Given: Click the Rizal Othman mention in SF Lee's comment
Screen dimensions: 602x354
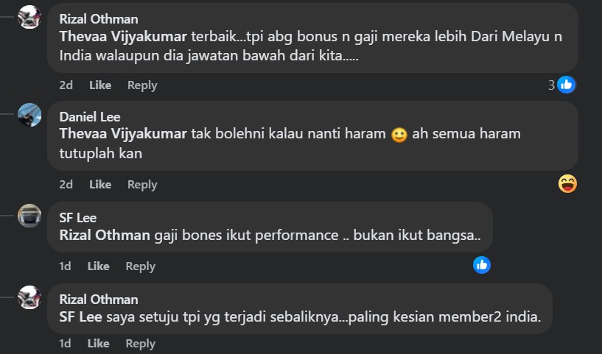Looking at the screenshot, I should click(105, 236).
